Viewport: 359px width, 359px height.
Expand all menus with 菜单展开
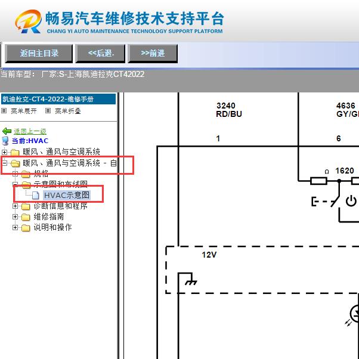coord(24,112)
